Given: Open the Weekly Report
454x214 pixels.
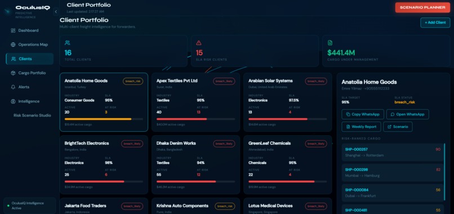Looking at the screenshot, I should pyautogui.click(x=362, y=127).
